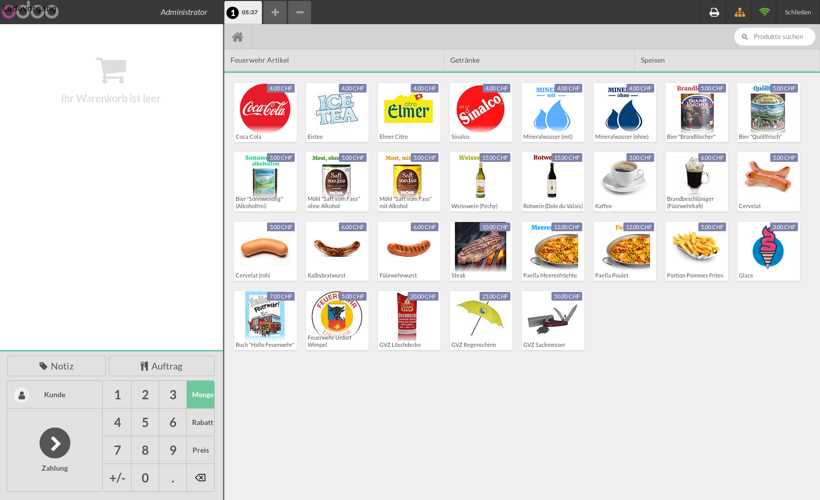
Task: Click the Notiz button
Action: click(x=56, y=366)
